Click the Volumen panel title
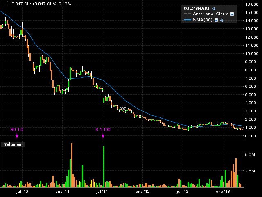The image size is (262, 197). (13, 144)
